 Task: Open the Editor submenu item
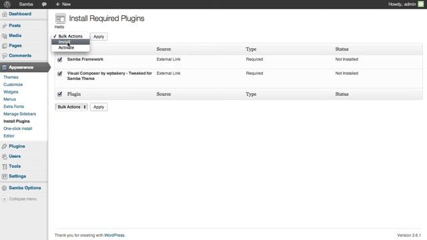[9, 136]
